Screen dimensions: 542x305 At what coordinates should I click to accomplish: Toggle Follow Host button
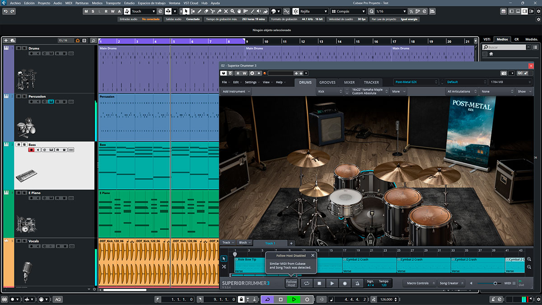[291, 283]
